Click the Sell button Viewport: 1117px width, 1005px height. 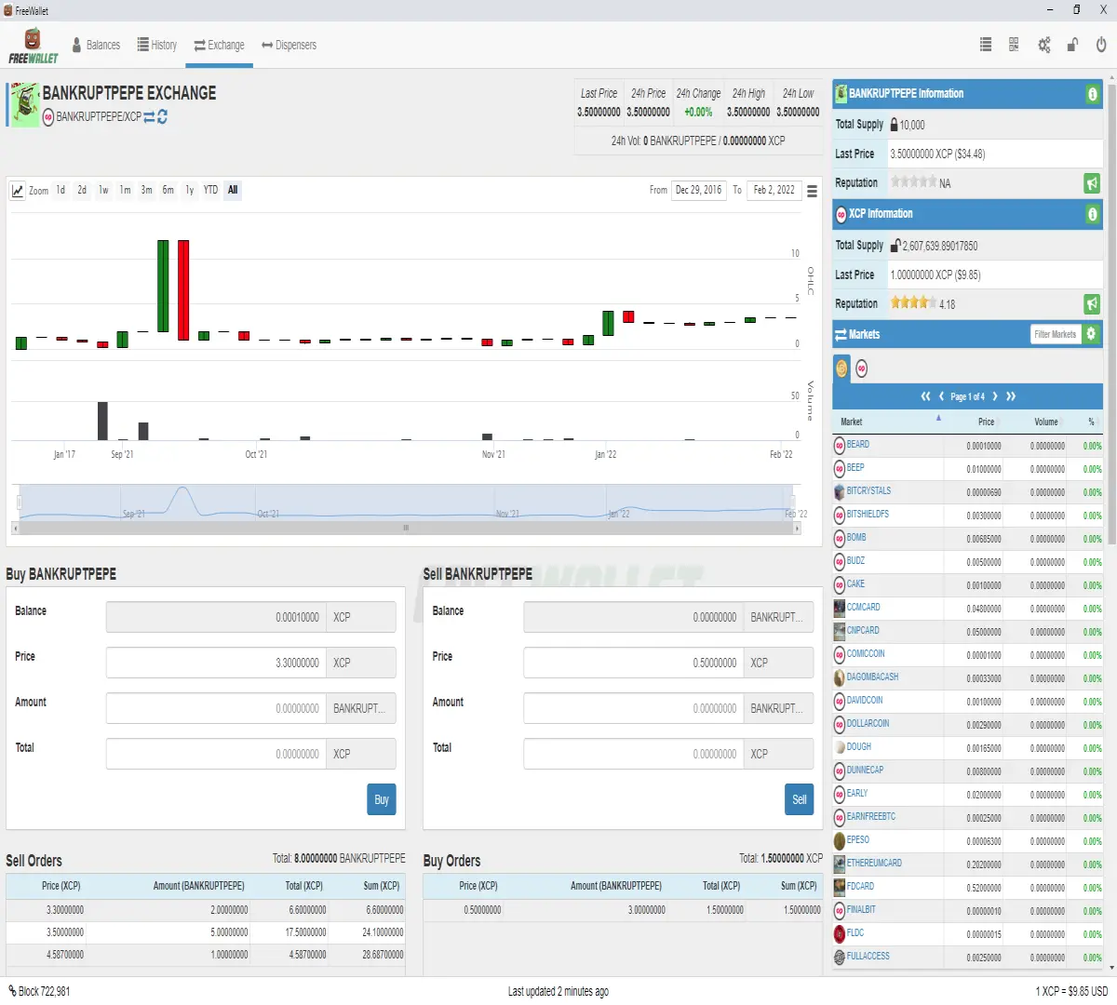[799, 799]
